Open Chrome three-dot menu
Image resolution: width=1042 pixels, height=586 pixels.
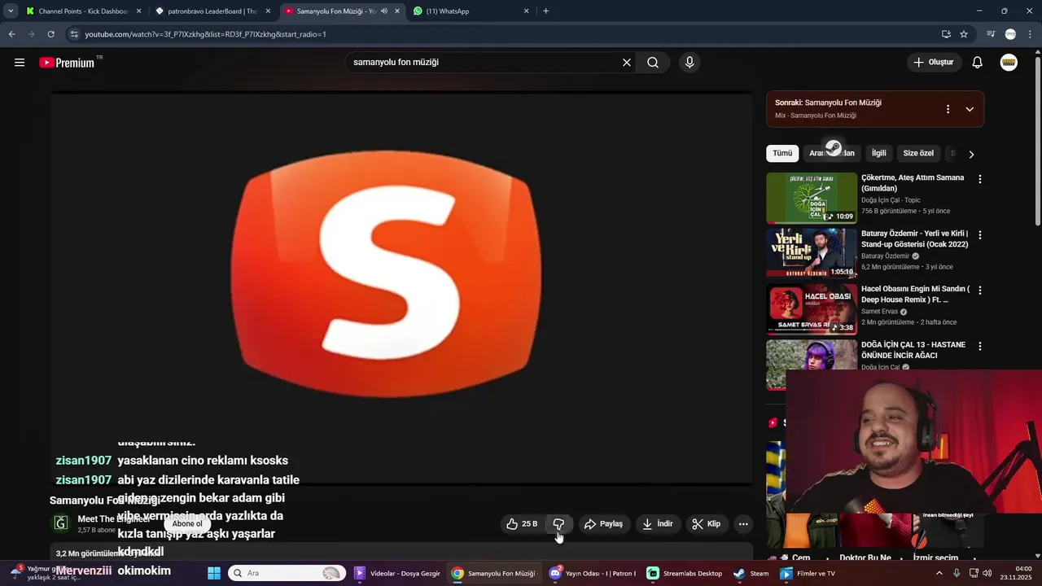[x=1031, y=34]
